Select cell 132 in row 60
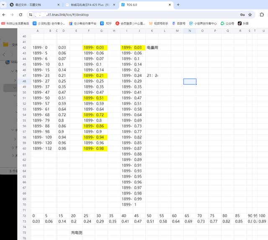Viewport: 268px width, 240px height. pos(50,148)
